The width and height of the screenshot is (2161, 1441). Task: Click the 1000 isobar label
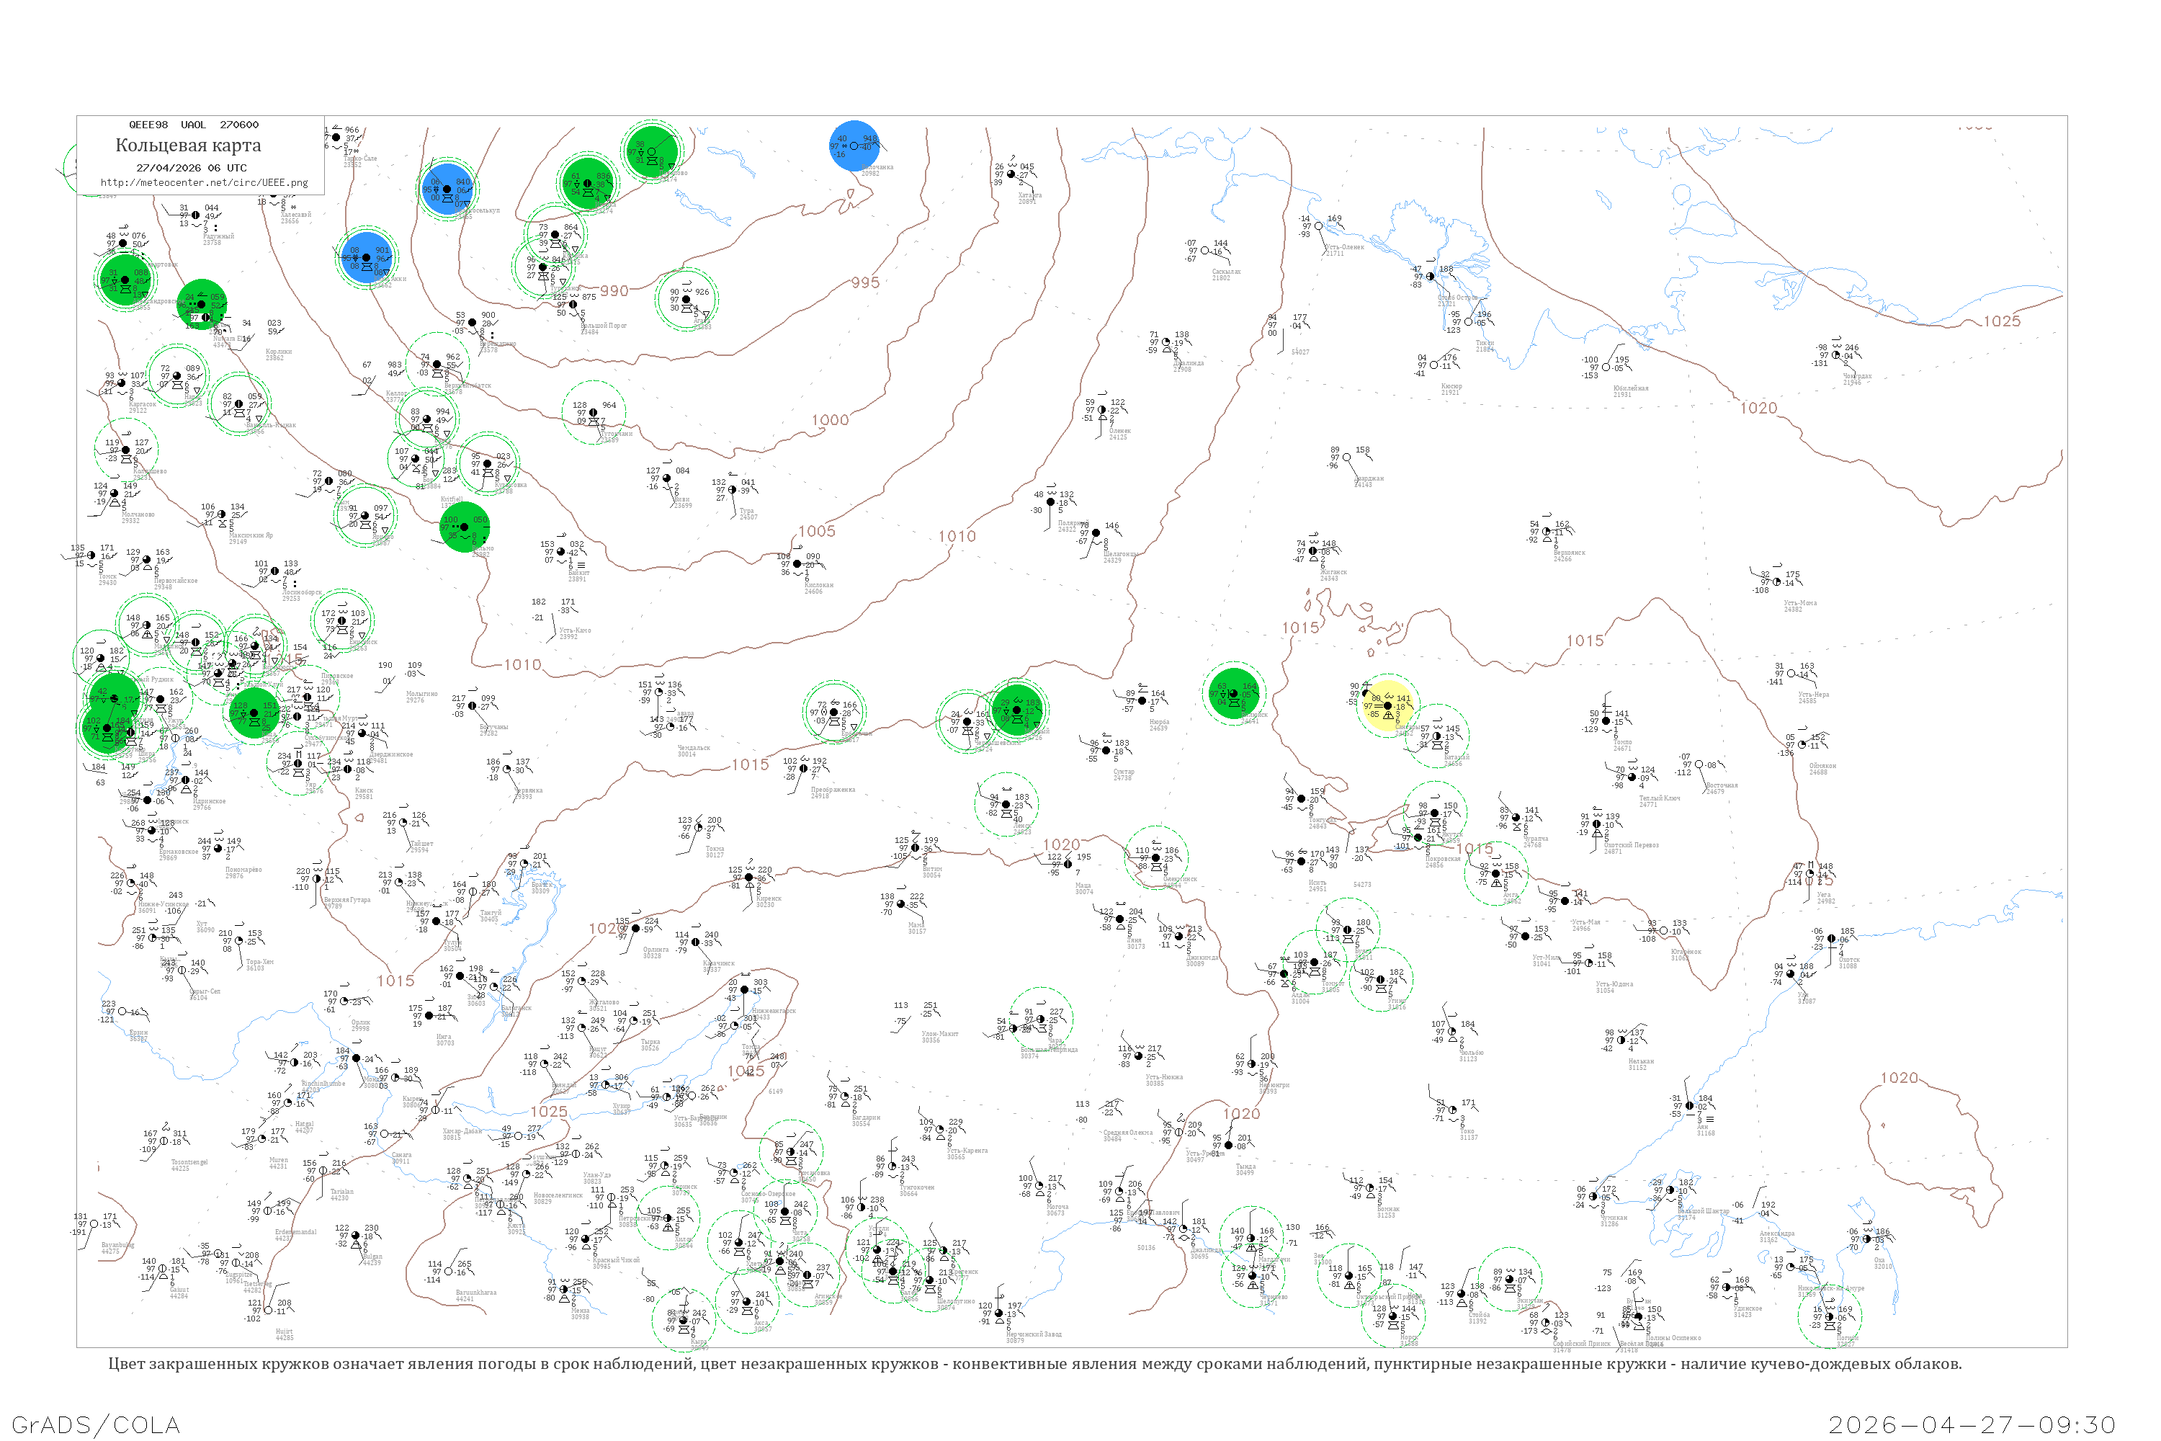coord(830,420)
